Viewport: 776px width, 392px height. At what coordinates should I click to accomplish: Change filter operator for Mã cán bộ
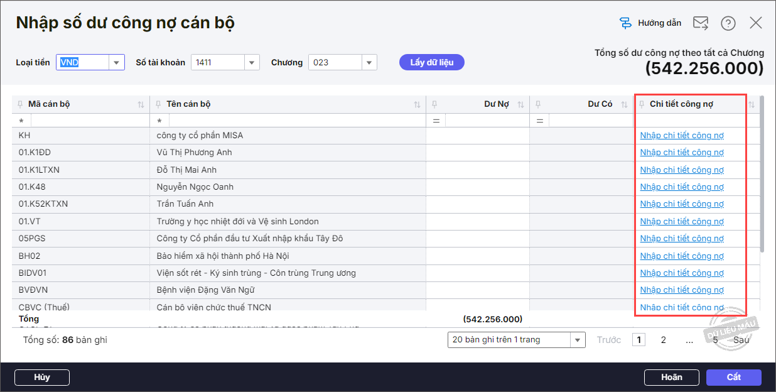(x=22, y=121)
